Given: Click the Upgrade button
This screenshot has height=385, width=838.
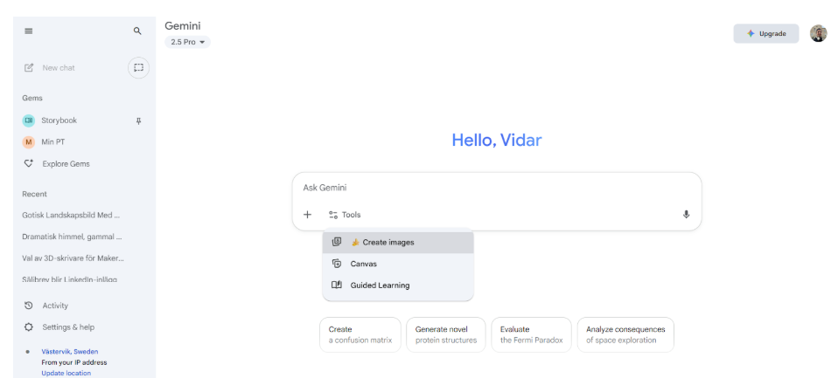Looking at the screenshot, I should [765, 33].
